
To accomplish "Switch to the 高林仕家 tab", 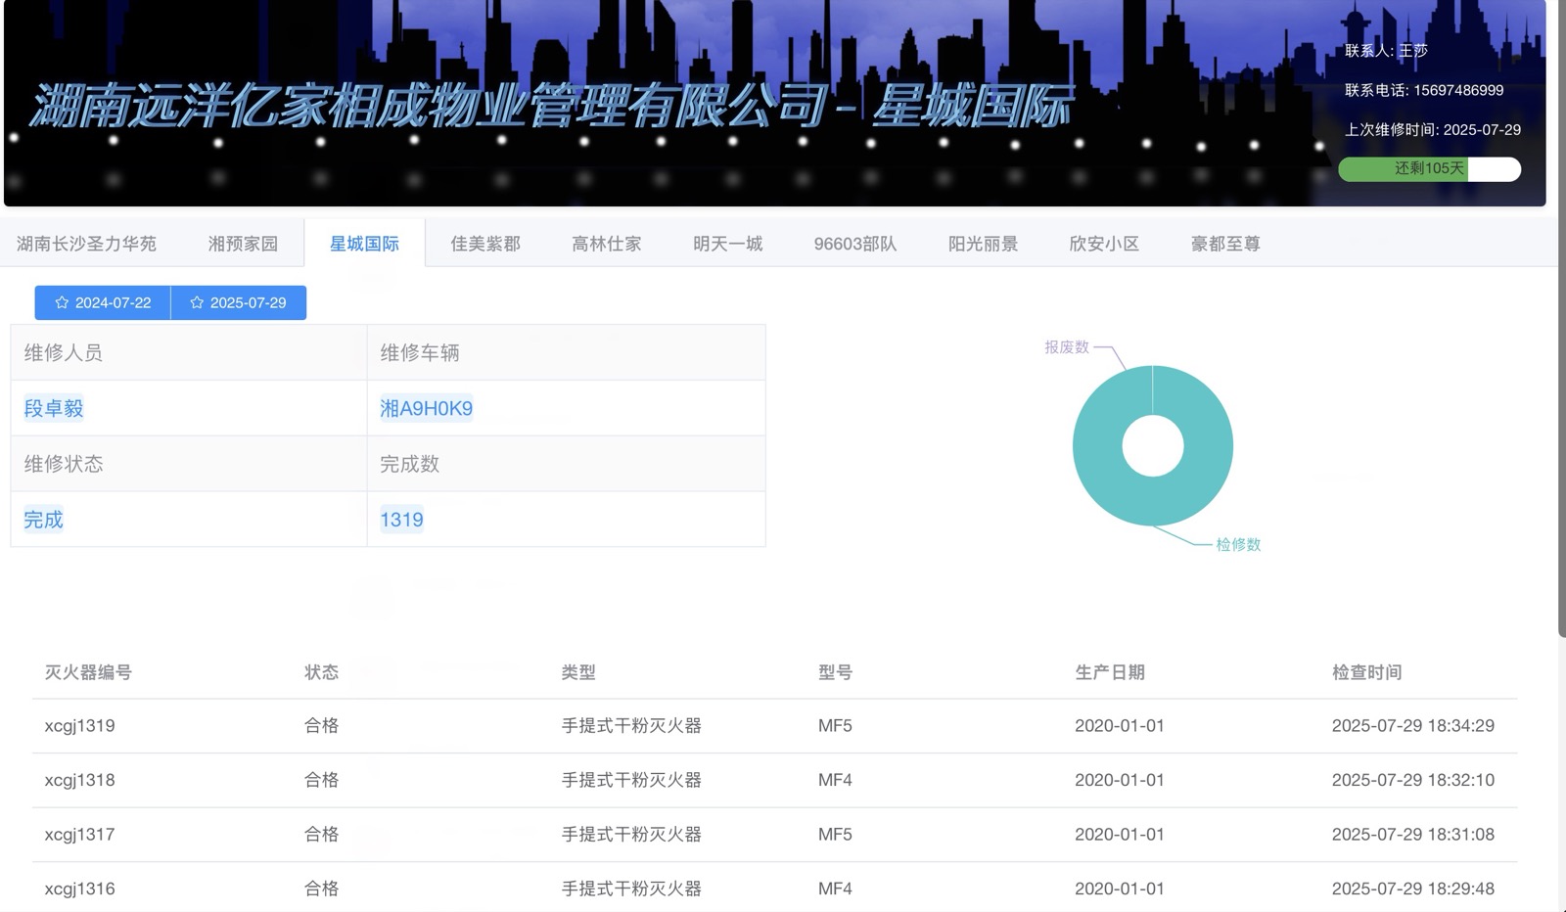I will [607, 244].
